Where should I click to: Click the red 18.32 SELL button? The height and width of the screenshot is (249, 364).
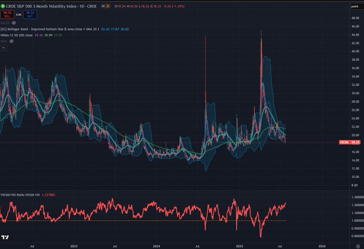(x=7, y=14)
